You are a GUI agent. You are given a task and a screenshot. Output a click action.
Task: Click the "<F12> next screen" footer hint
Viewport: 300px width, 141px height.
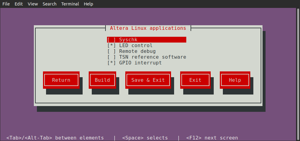[212, 138]
